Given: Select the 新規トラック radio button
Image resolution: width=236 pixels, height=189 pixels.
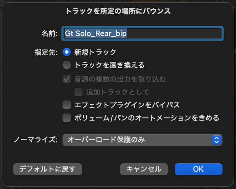Looking at the screenshot, I should click(x=67, y=52).
